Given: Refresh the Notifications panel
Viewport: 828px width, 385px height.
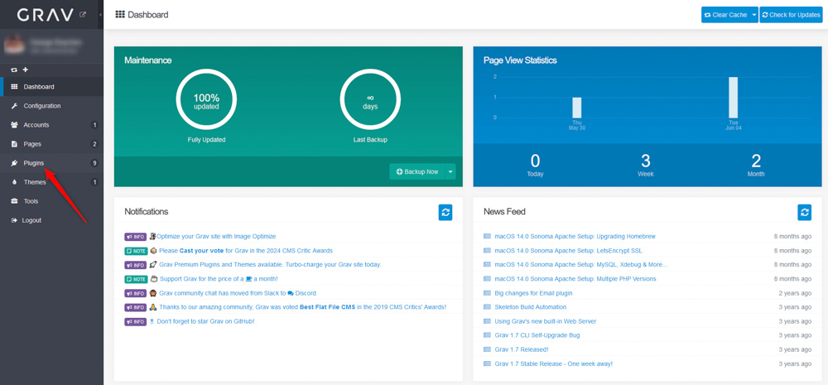Looking at the screenshot, I should (x=445, y=212).
